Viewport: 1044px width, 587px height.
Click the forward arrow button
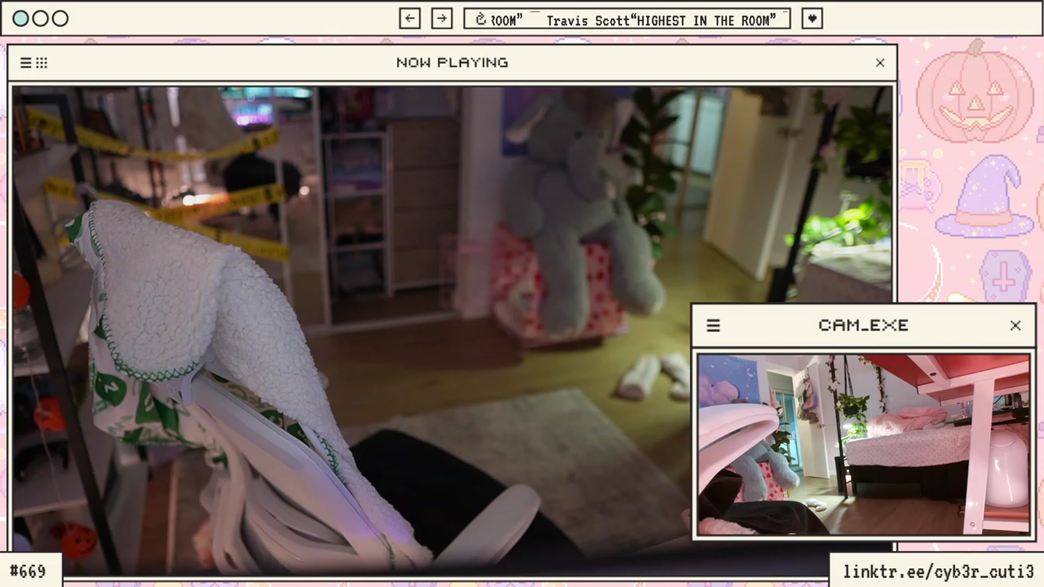point(442,18)
